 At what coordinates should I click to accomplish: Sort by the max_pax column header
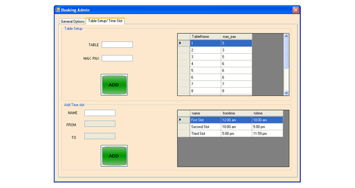[236, 36]
